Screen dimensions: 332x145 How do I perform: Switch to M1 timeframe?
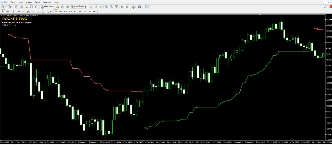tap(56, 11)
